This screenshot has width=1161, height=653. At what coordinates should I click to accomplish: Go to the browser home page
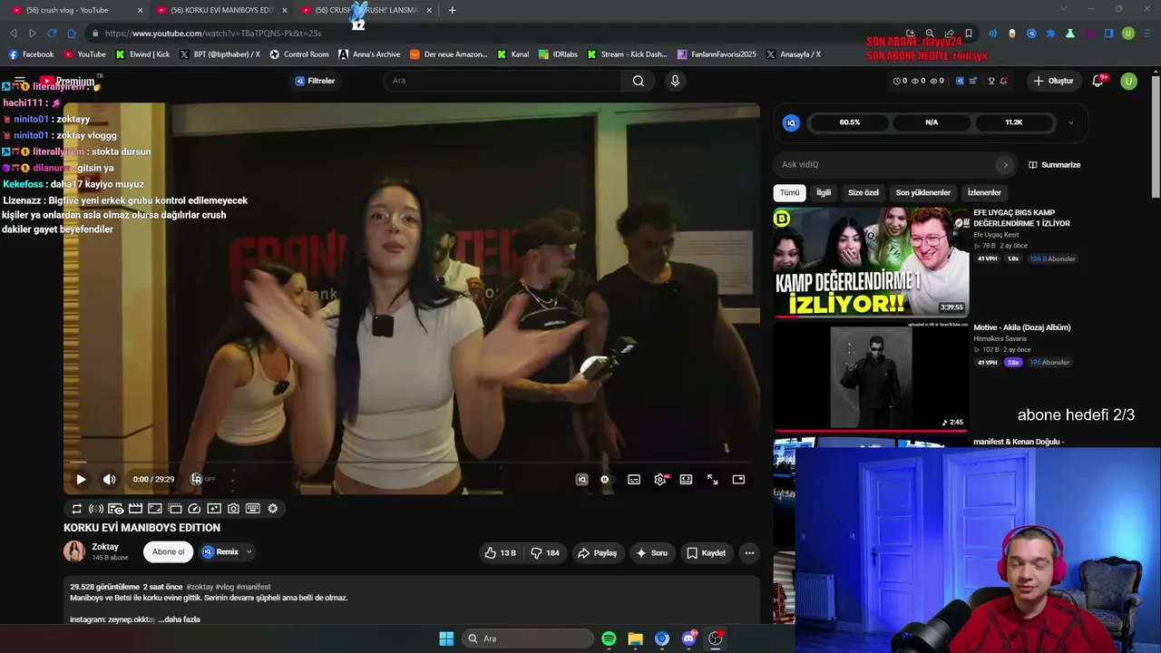coord(71,34)
